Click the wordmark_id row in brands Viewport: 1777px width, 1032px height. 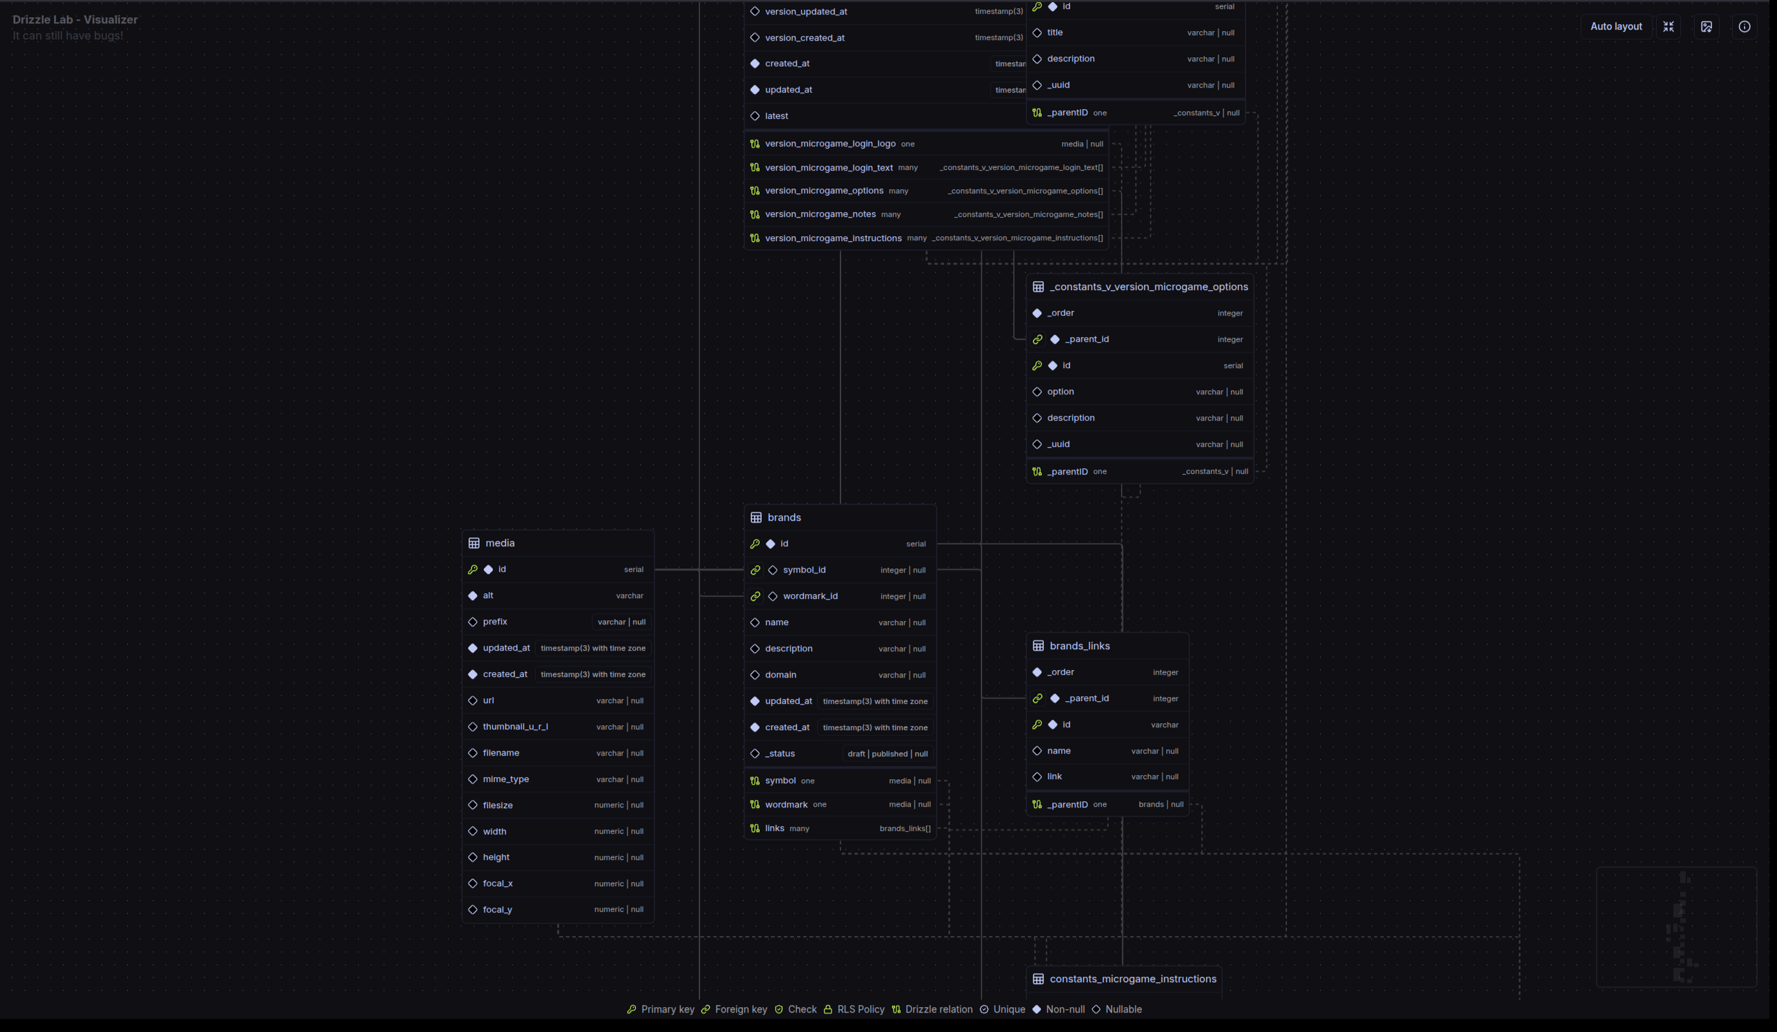(x=810, y=596)
